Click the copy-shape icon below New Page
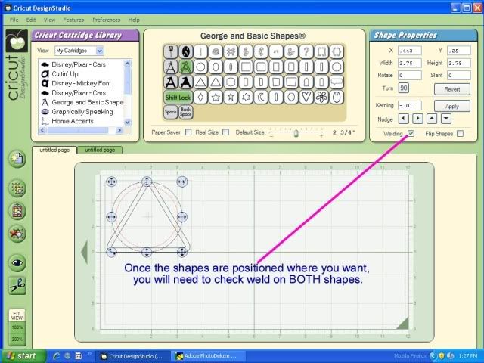Viewport: 484px width, 363px height. (x=17, y=188)
